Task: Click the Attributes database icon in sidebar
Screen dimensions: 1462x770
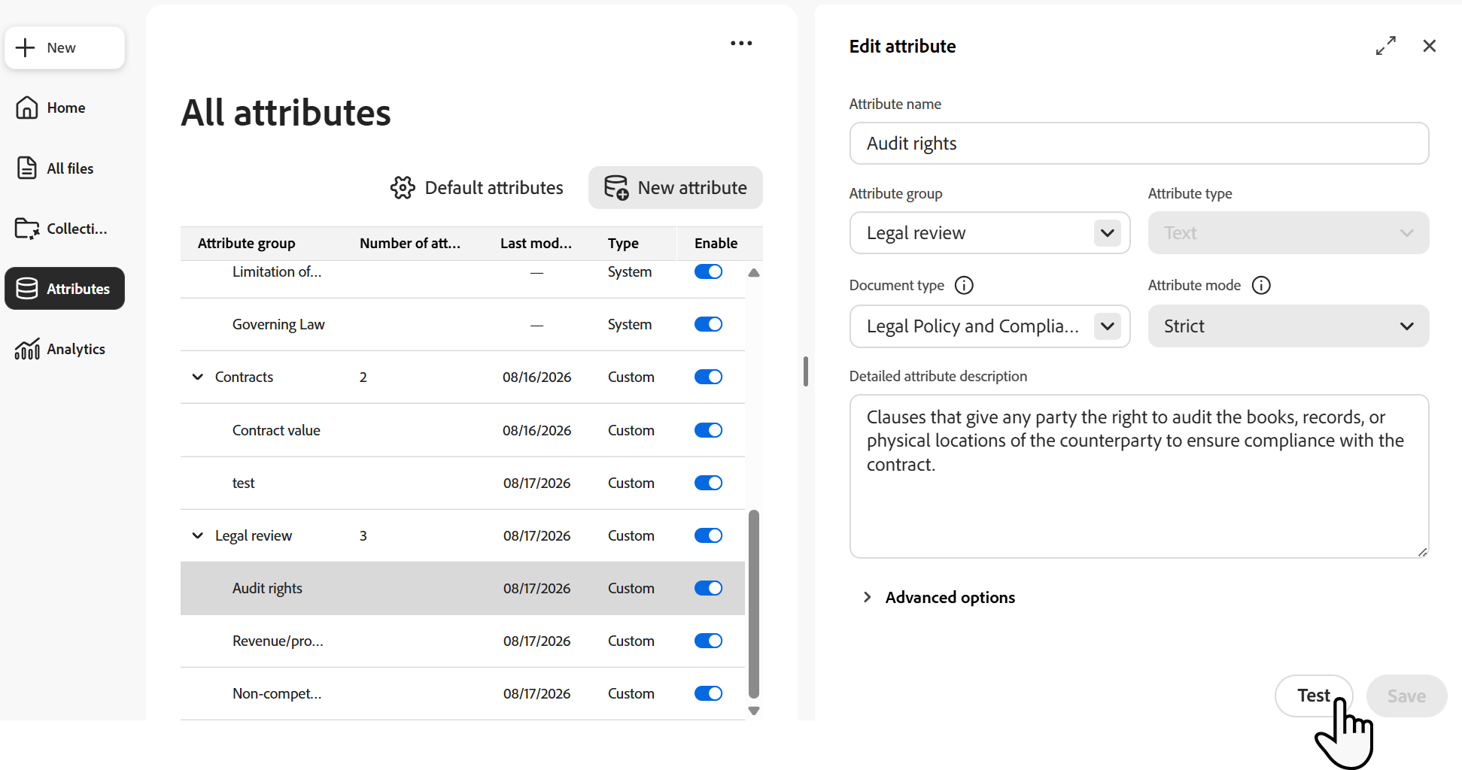Action: (27, 289)
